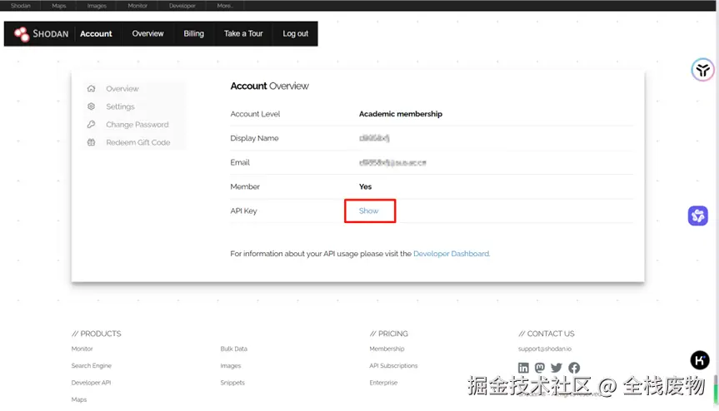Open Monitor in the top bar
Viewport: 719px width, 411px height.
pos(137,6)
